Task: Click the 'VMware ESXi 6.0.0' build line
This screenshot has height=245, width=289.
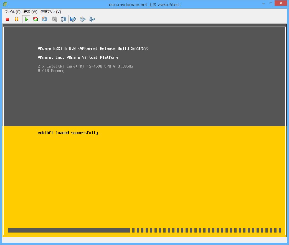Action: [93, 48]
